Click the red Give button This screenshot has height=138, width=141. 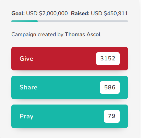tap(70, 59)
